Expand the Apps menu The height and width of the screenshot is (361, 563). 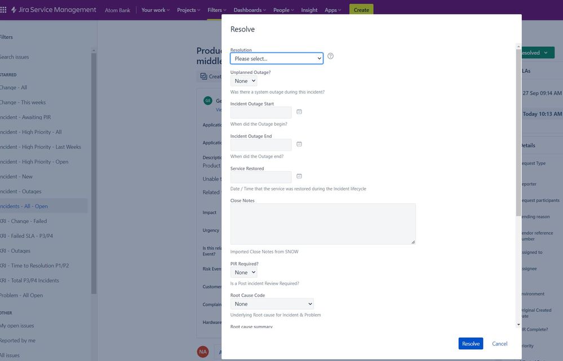click(333, 10)
